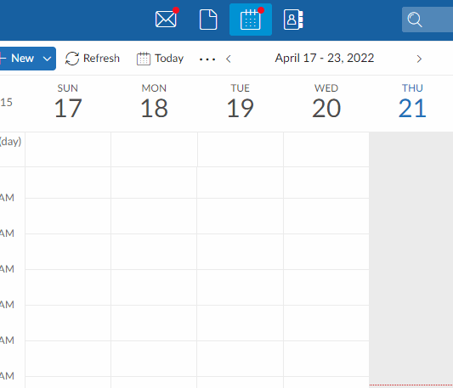Select Thursday 21 column header

[412, 101]
